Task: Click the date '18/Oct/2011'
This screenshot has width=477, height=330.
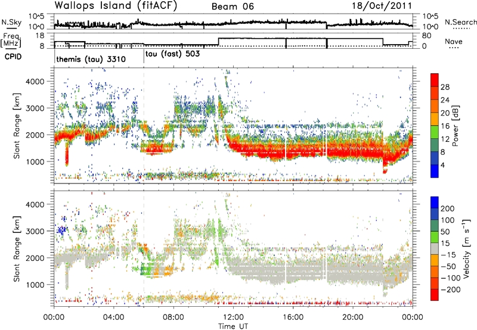Action: (382, 6)
